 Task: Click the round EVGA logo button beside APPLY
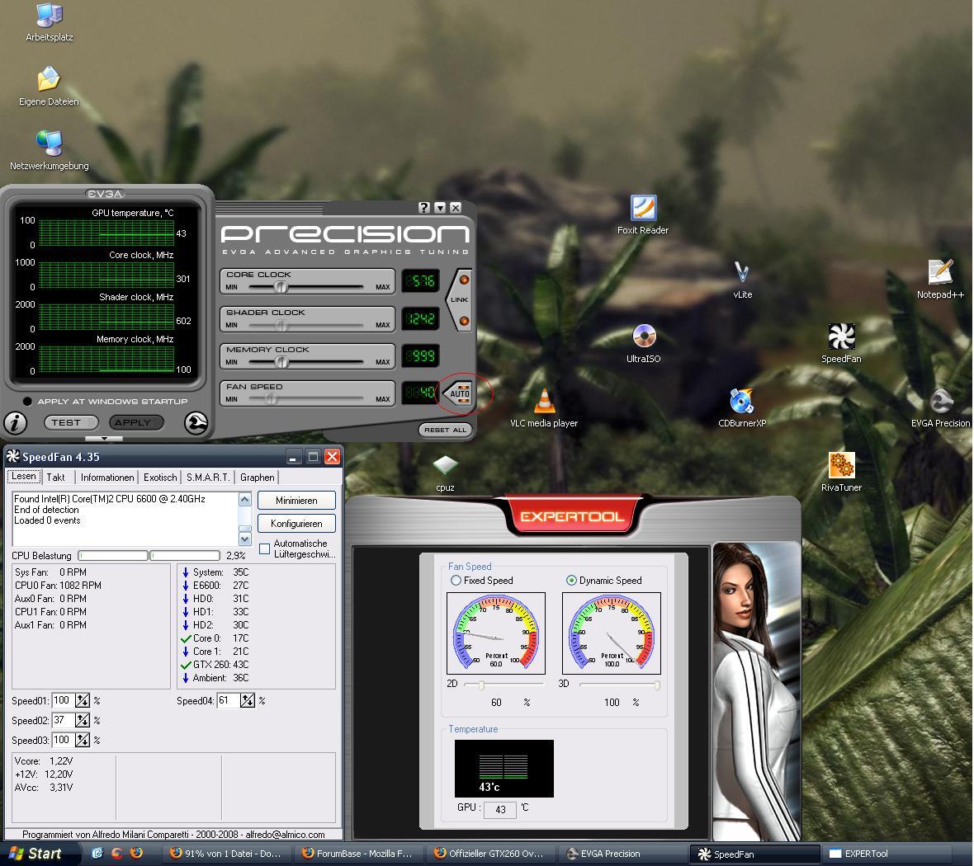pyautogui.click(x=196, y=423)
